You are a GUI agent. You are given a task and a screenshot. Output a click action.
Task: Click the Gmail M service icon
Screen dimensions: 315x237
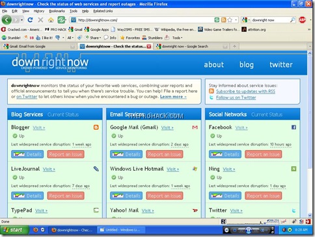[195, 127]
